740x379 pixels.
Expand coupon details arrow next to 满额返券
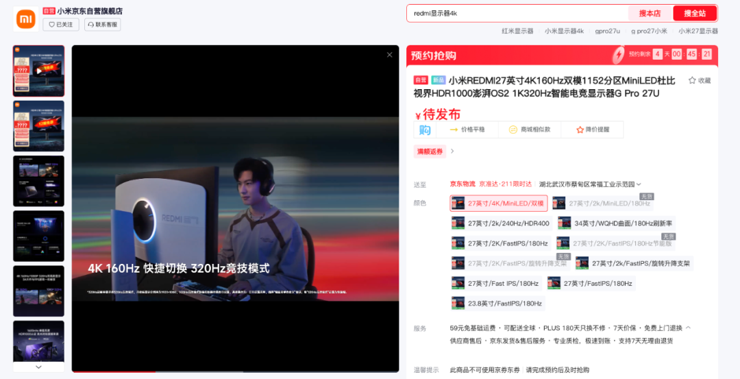pos(452,151)
